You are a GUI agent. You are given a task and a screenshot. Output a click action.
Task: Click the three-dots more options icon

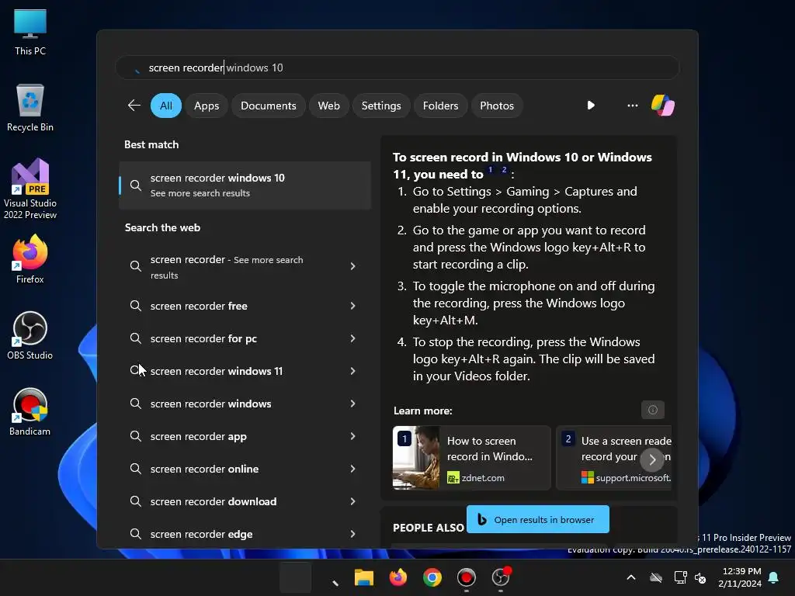tap(632, 106)
